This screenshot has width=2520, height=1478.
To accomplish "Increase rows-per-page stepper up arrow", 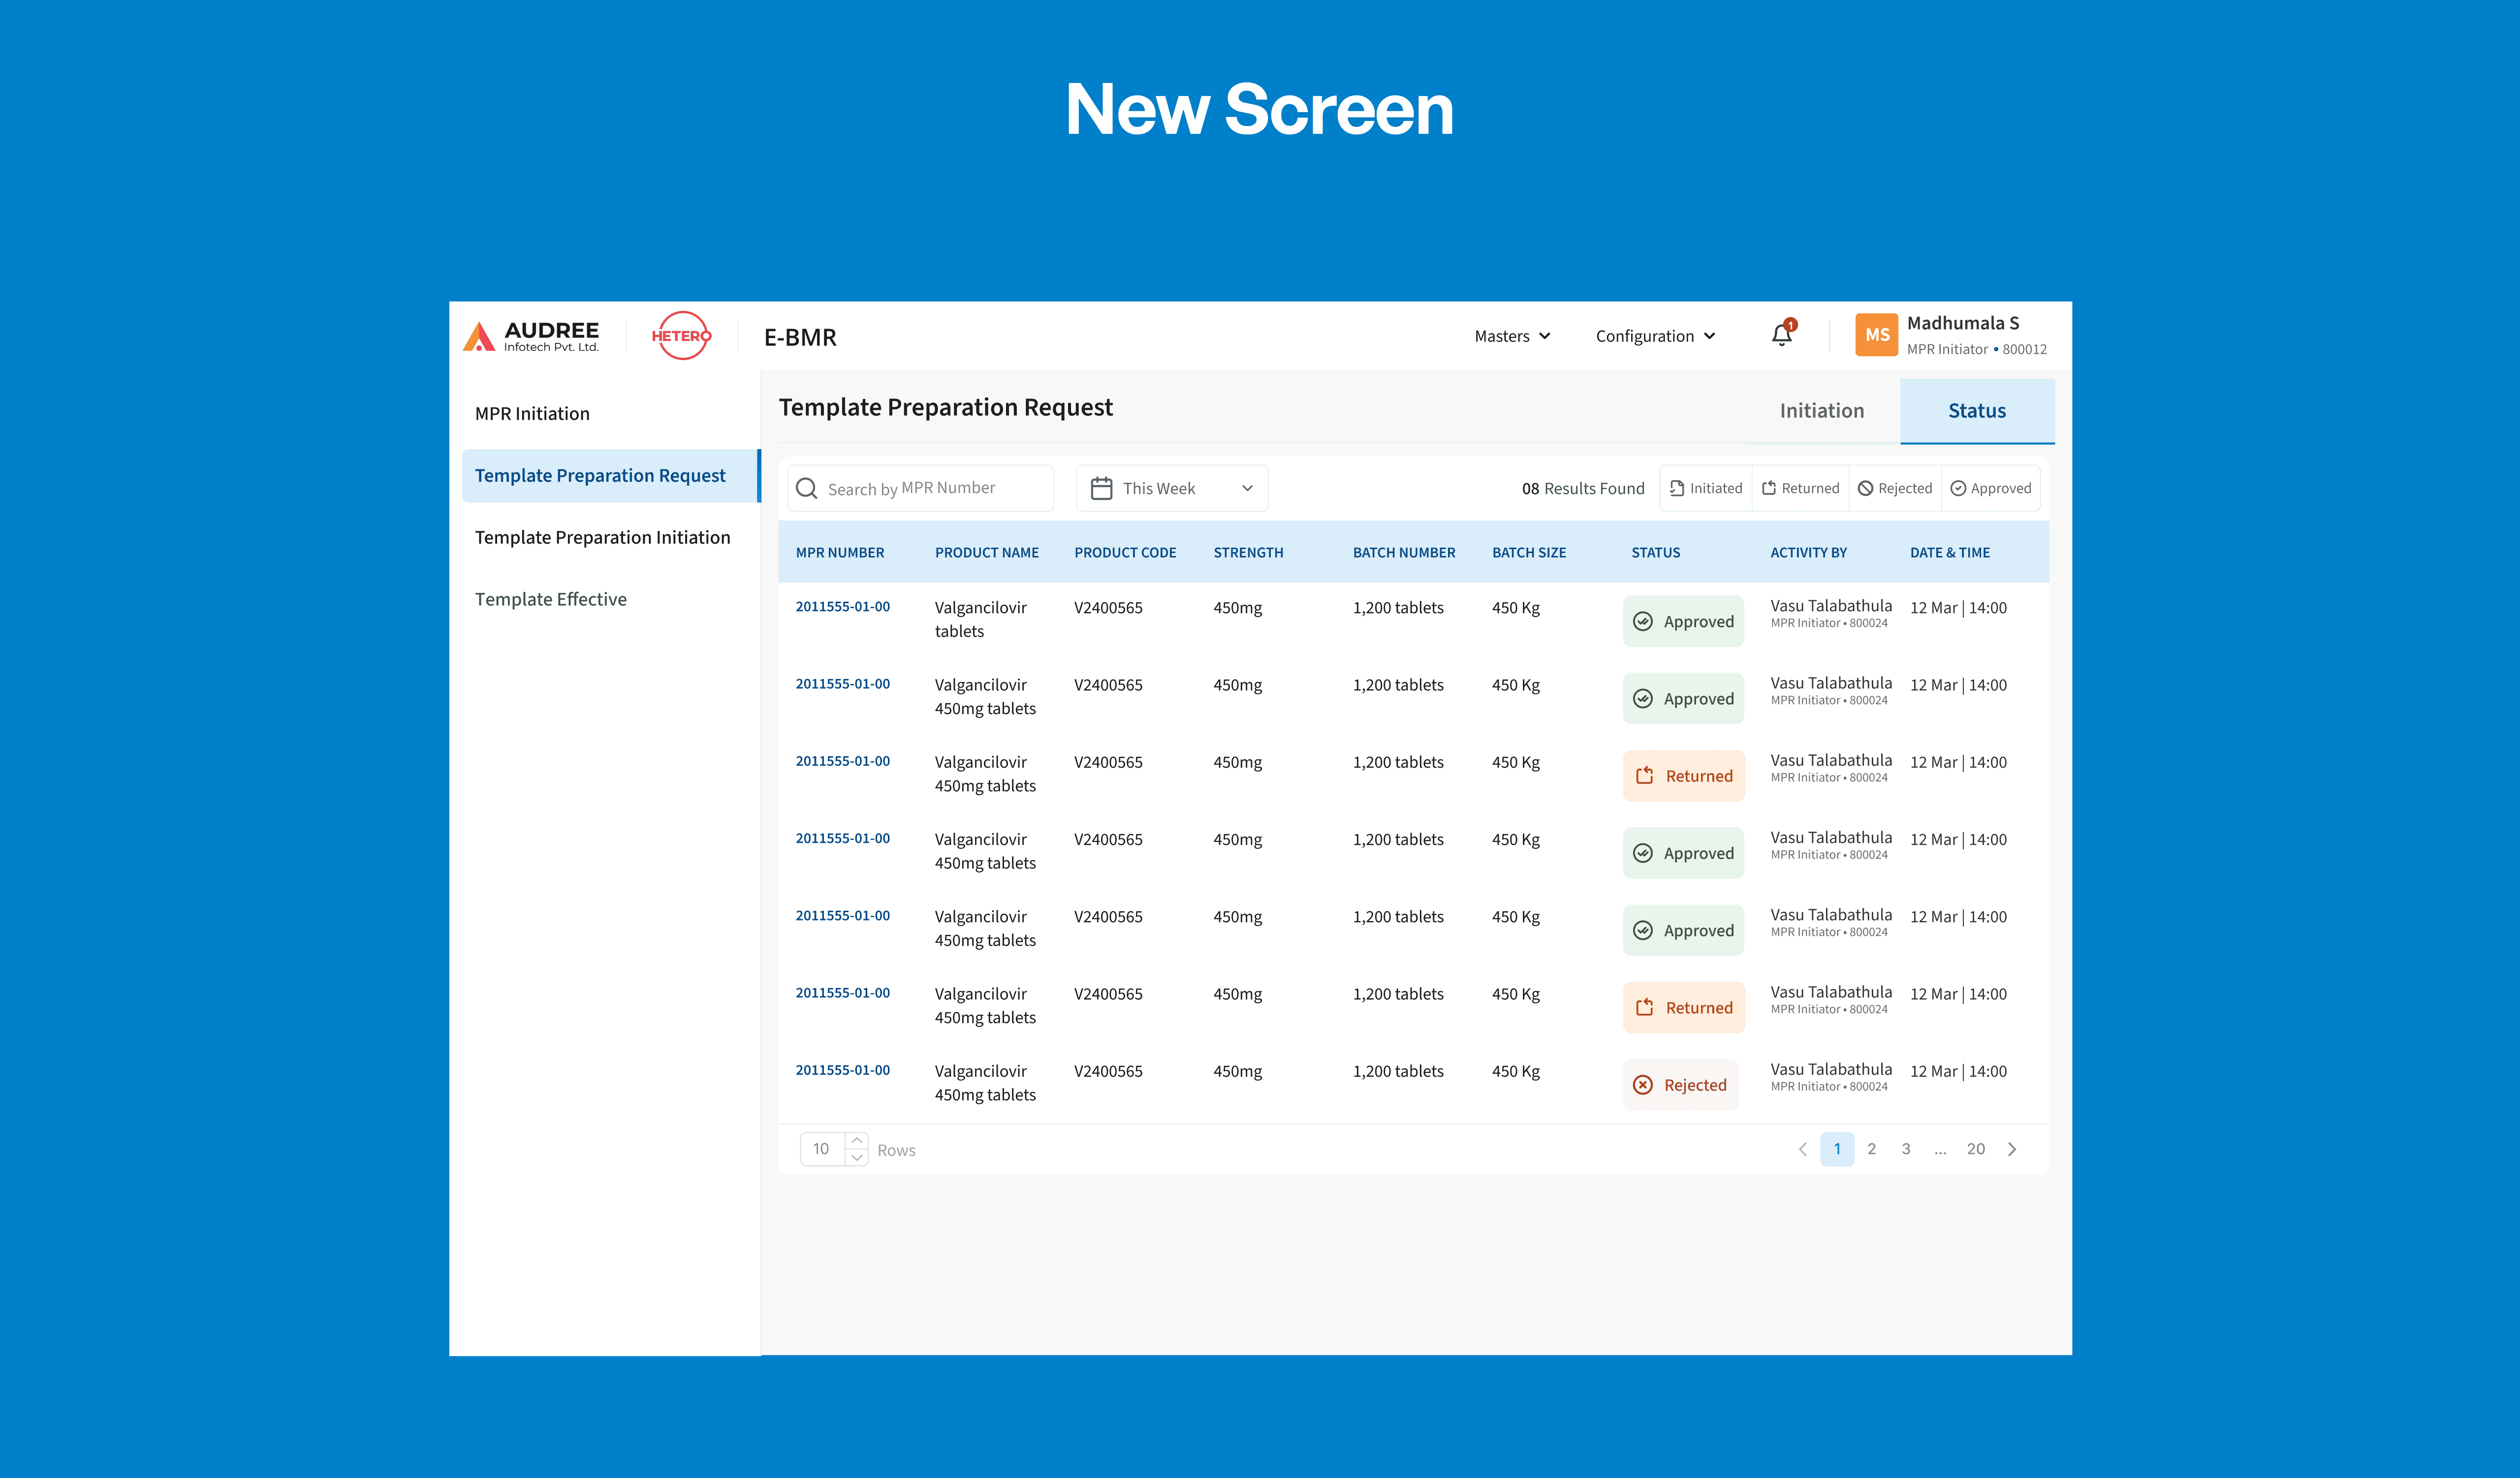I will 857,1140.
